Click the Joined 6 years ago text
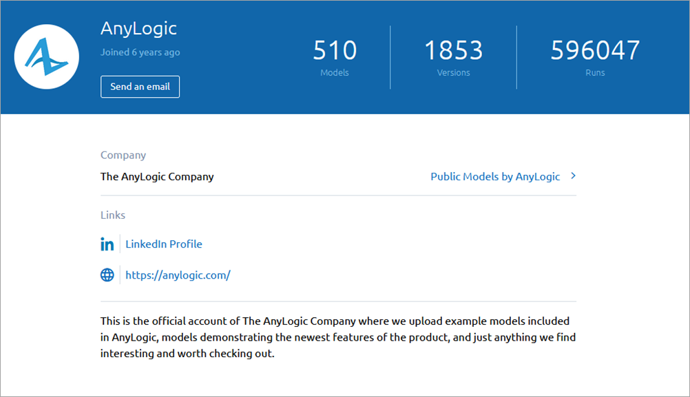The height and width of the screenshot is (397, 690). 140,52
